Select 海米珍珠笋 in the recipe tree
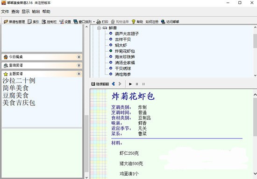The width and height of the screenshot is (257, 179). click(x=125, y=57)
